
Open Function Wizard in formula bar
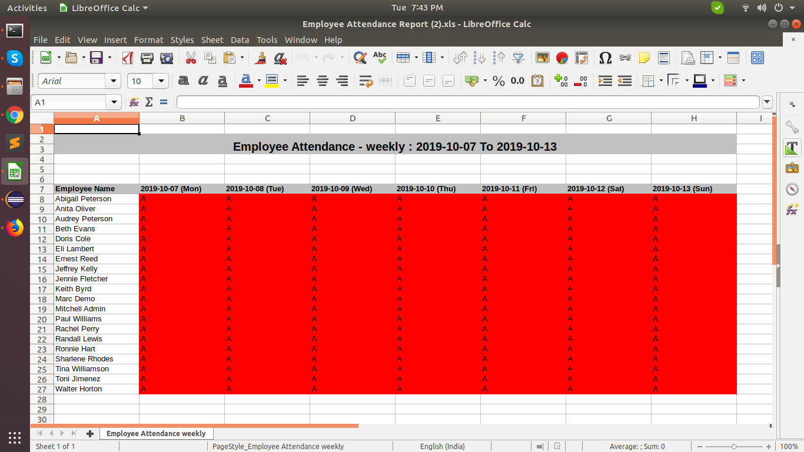click(134, 102)
